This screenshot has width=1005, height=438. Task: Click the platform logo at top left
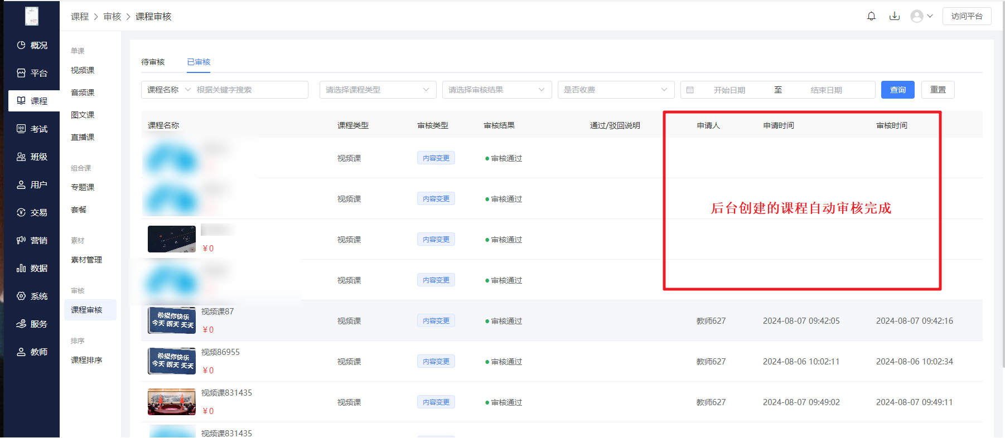tap(32, 16)
